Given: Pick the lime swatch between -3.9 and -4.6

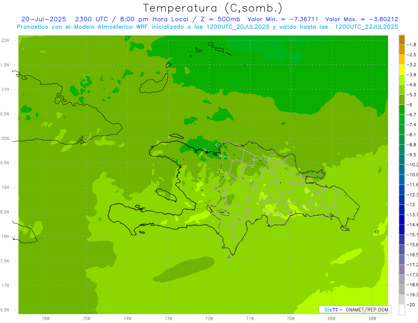Looking at the screenshot, I should 402,80.
